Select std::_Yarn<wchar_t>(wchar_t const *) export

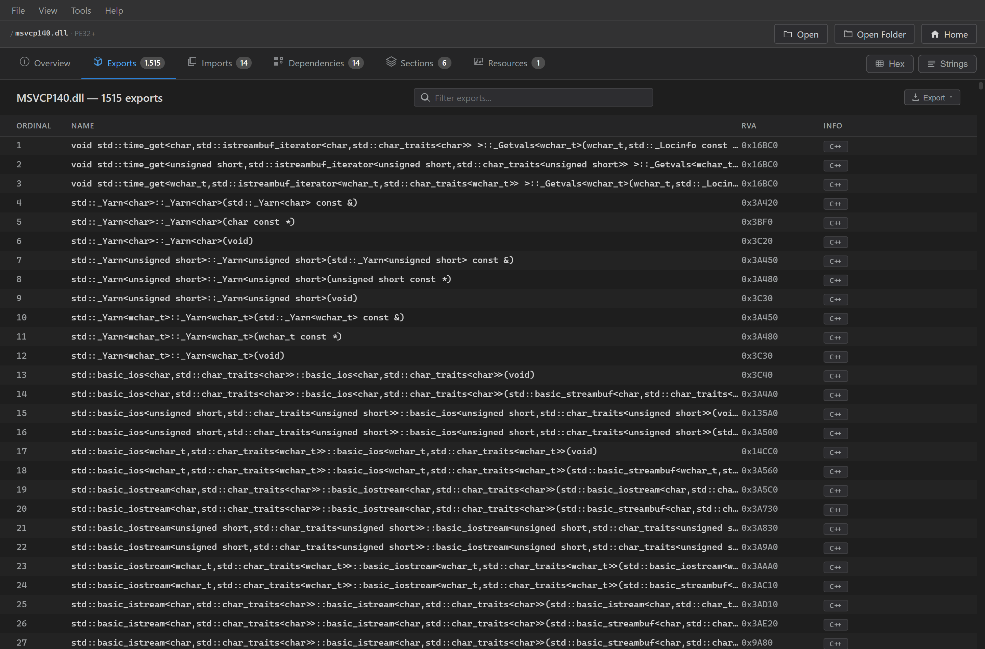pyautogui.click(x=206, y=336)
